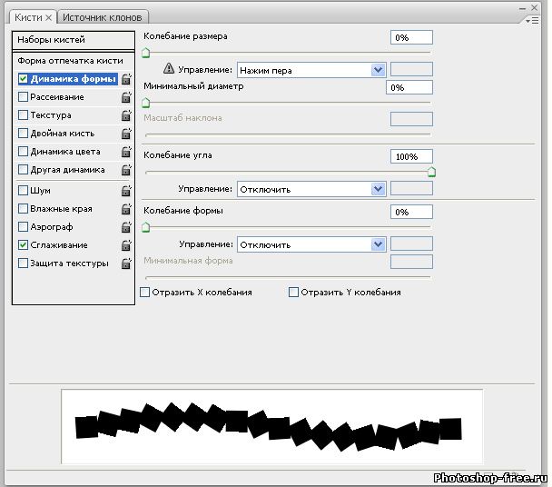Click lock icon next to Шум
The width and height of the screenshot is (552, 487).
pyautogui.click(x=126, y=191)
